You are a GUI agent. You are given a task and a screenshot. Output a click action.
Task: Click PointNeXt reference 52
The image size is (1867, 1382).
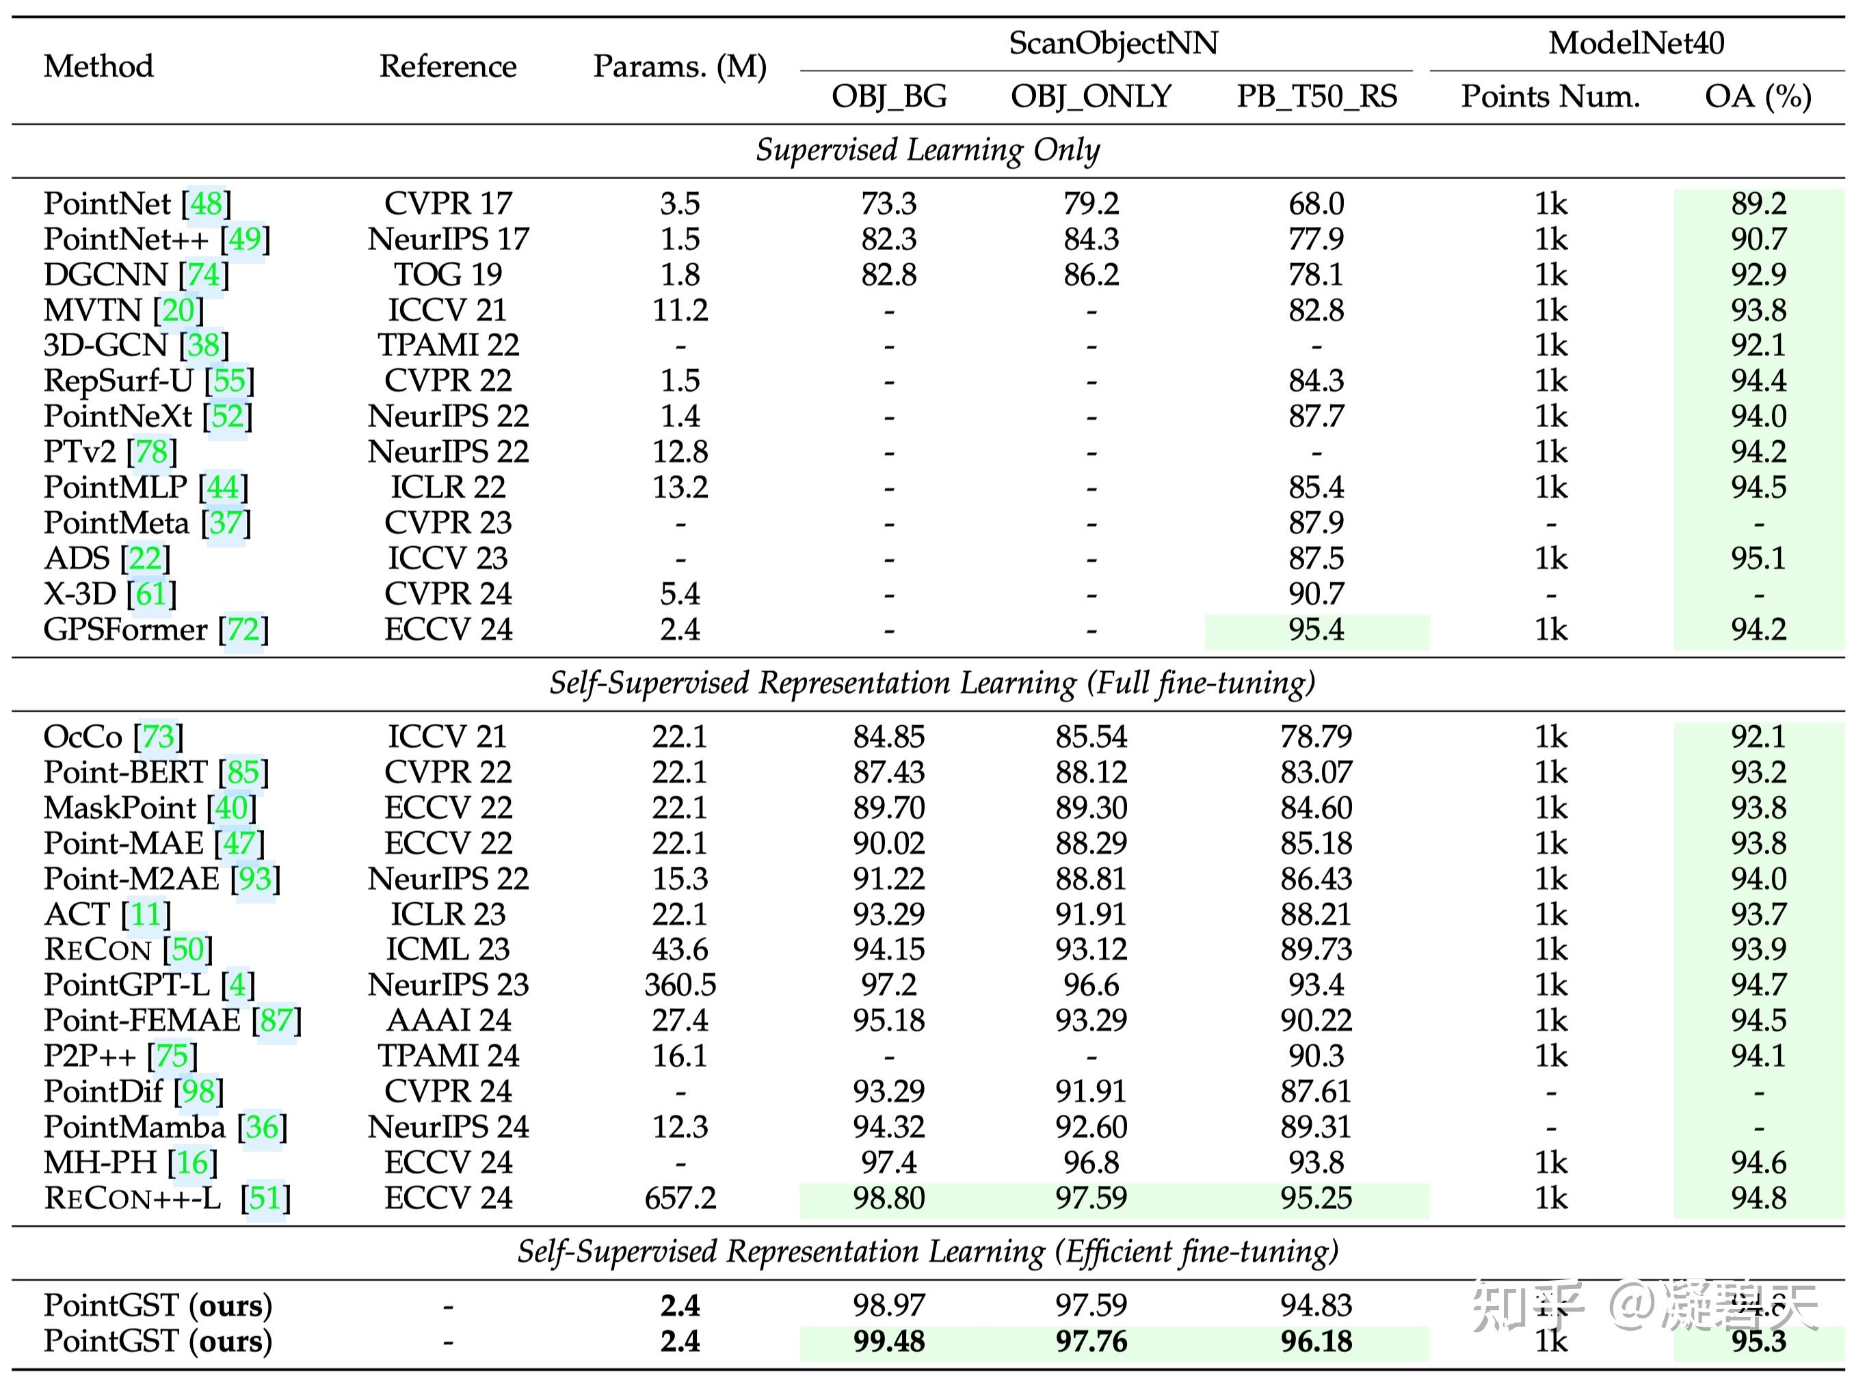227,417
